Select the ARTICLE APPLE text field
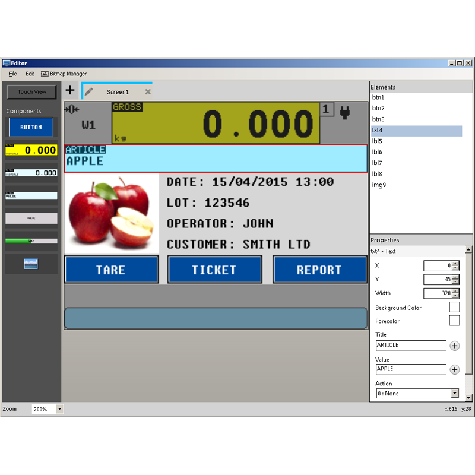Image resolution: width=475 pixels, height=475 pixels. coord(216,159)
